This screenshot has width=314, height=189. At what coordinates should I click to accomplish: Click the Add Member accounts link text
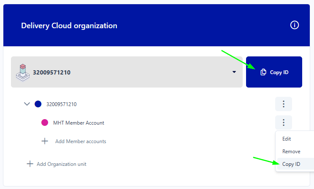(81, 141)
